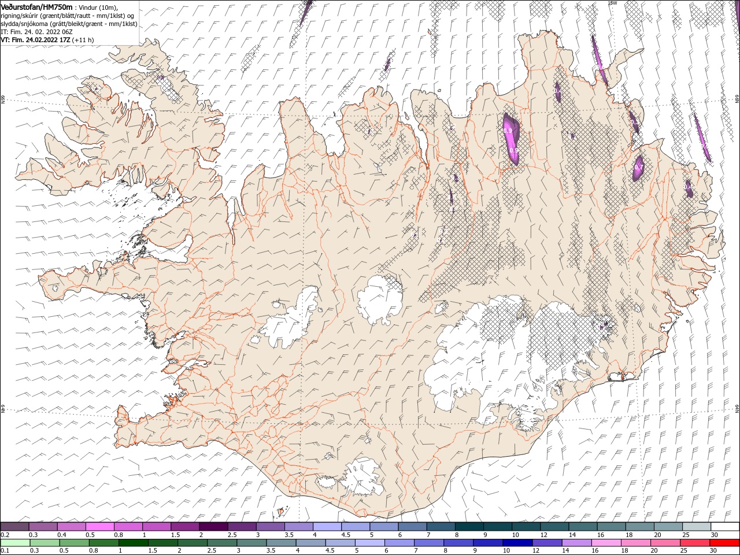Click the '(+11 h)' forecast offset text
Image resolution: width=740 pixels, height=555 pixels.
click(x=83, y=40)
